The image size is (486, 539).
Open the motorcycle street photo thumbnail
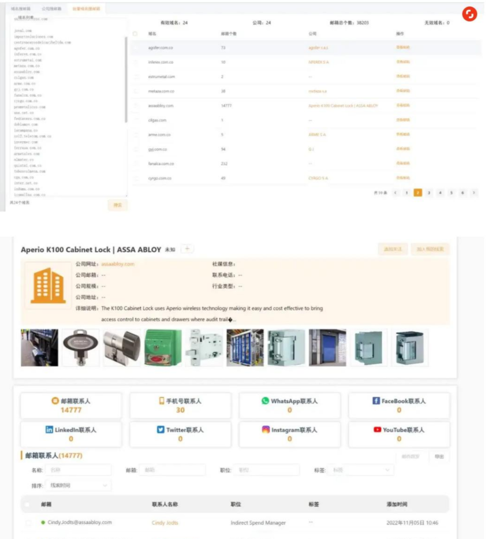point(40,347)
